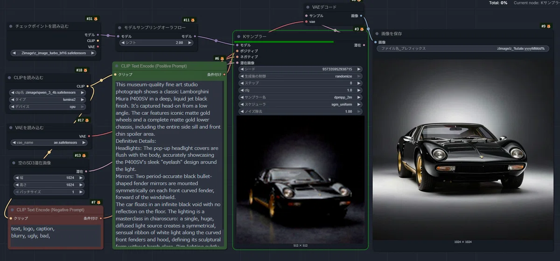
Task: Click the title dot of the 画像を保存 node
Action: click(x=377, y=34)
